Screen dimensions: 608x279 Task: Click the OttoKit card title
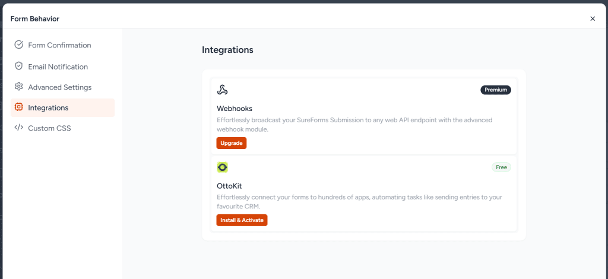[229, 186]
